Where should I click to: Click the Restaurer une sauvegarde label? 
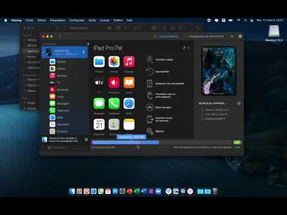(170, 84)
